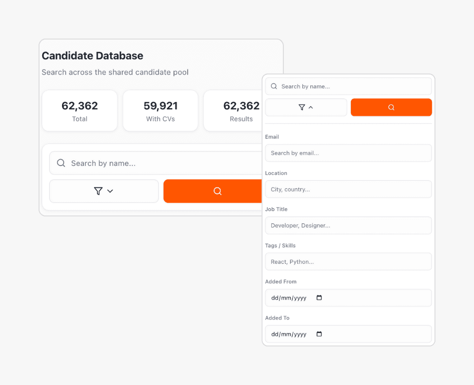Image resolution: width=474 pixels, height=385 pixels.
Task: Click the 'Added From' field label
Action: click(x=281, y=282)
